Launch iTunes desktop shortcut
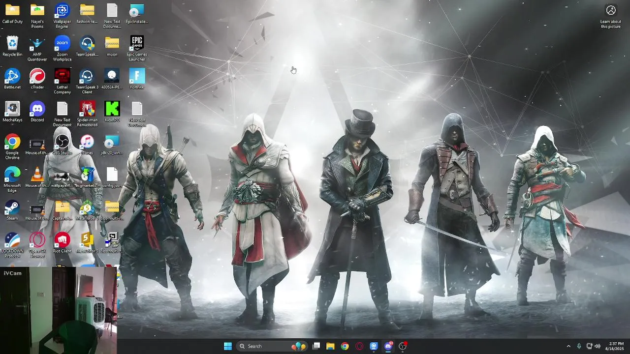The image size is (630, 354). pyautogui.click(x=87, y=145)
